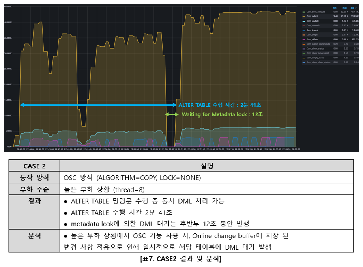This screenshot has width=363, height=267.
Task: Sort legend by the min column header
Action: 335,8
